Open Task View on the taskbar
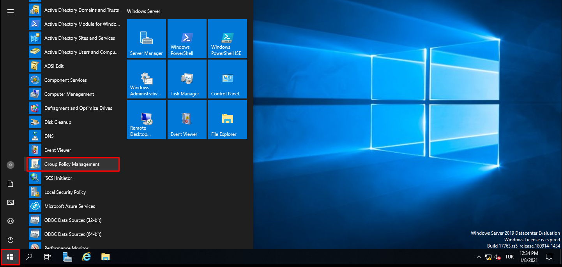 tap(48, 257)
